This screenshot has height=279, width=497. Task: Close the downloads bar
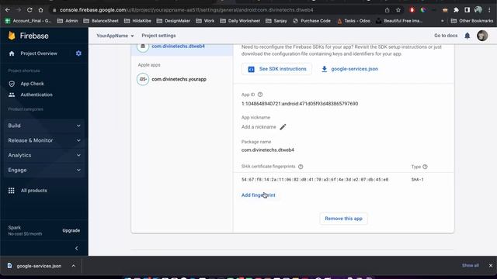pyautogui.click(x=491, y=266)
